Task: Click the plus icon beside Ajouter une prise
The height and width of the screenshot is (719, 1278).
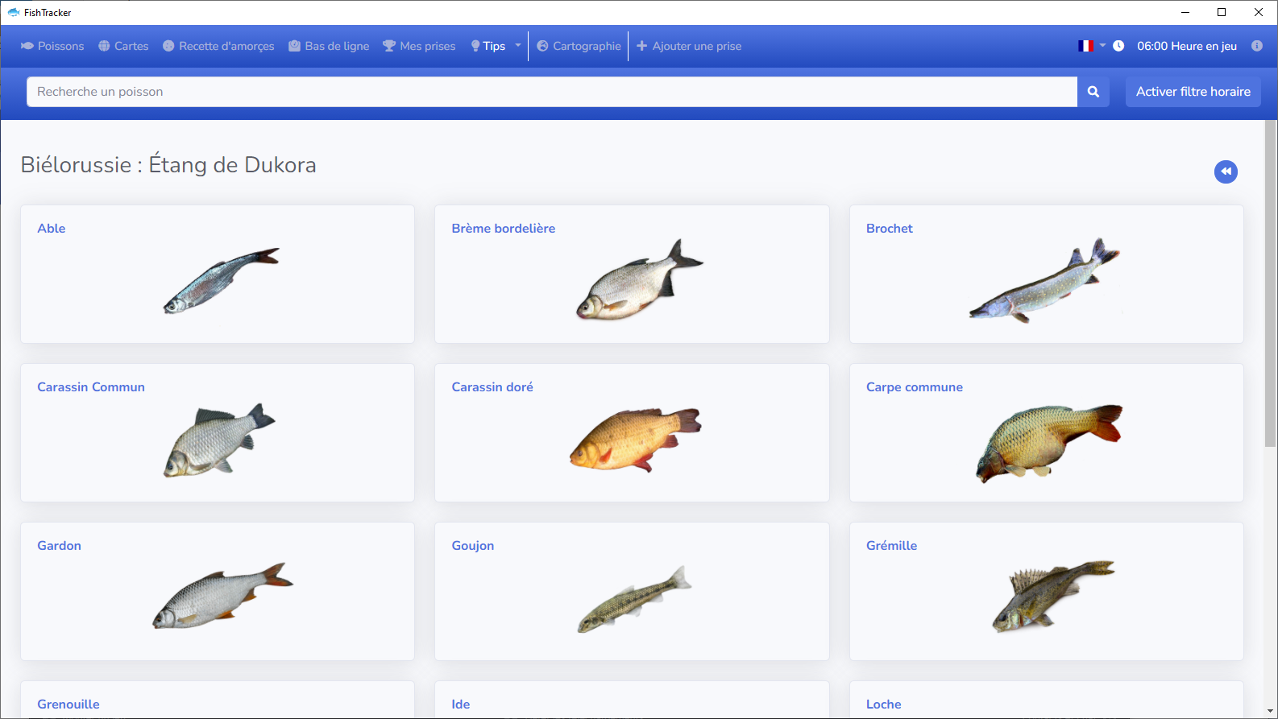Action: click(x=642, y=46)
